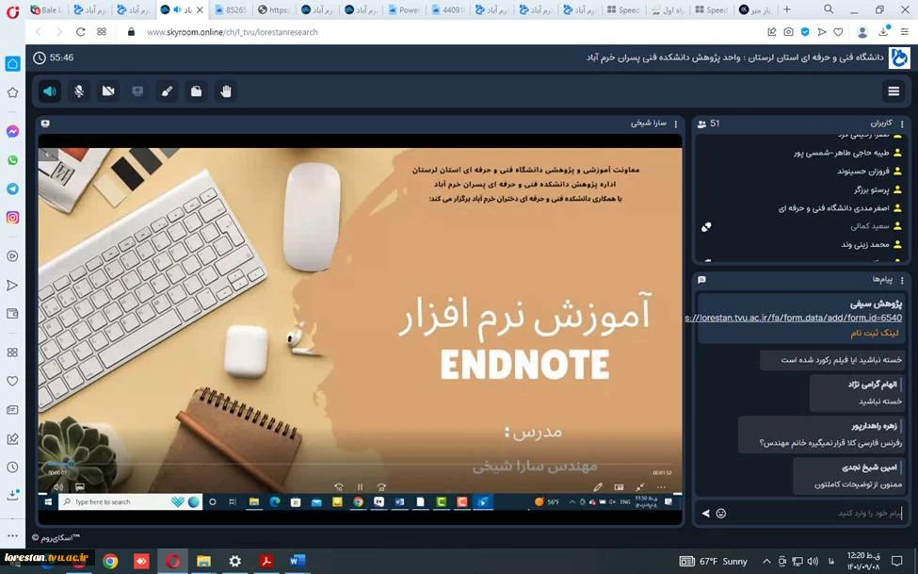This screenshot has height=574, width=918.
Task: Switch to the 85265 tab
Action: click(x=231, y=10)
